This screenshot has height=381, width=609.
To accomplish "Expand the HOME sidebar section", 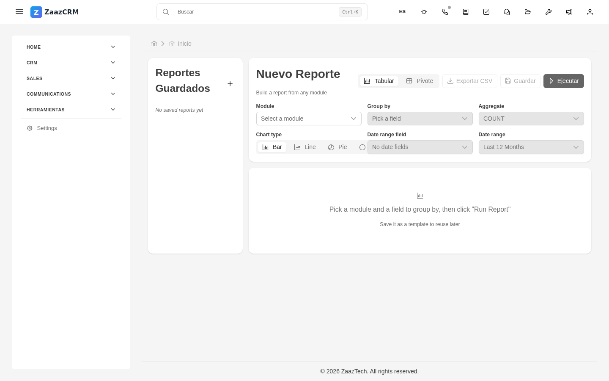I will click(71, 47).
